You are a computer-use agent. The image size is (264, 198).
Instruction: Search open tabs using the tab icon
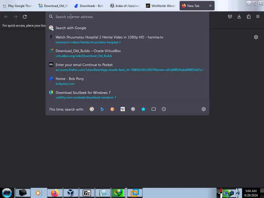tap(154, 109)
